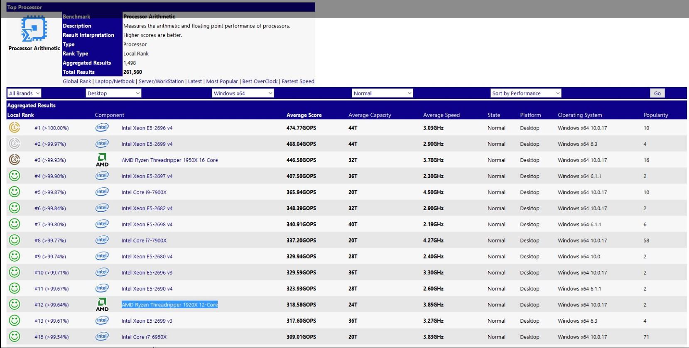The width and height of the screenshot is (689, 348).
Task: Click the bronze rank #3 medal icon
Action: [x=14, y=159]
